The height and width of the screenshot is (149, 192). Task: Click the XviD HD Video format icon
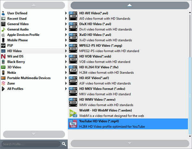tap(73, 37)
